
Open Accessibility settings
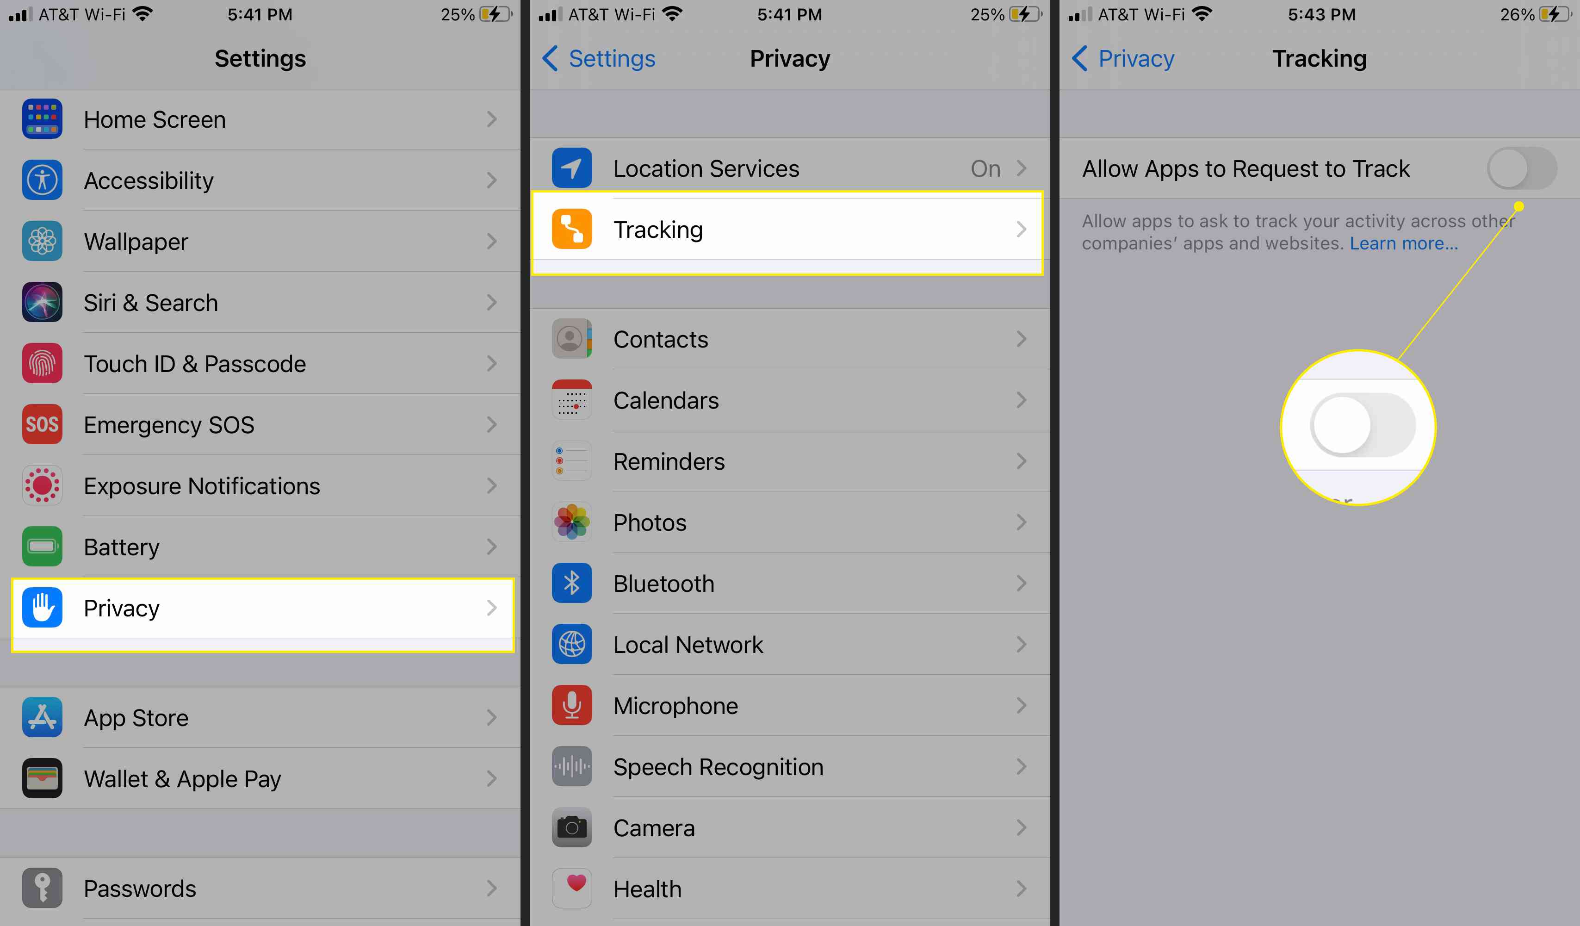(263, 180)
